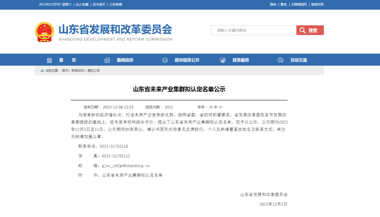
Task: Open attachment 山东省未来产业集群拟认定名单
Action: tap(132, 175)
